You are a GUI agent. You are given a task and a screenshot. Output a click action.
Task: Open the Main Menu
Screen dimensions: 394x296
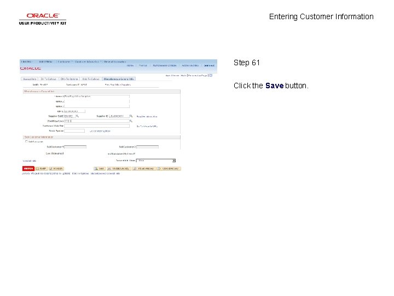point(46,61)
